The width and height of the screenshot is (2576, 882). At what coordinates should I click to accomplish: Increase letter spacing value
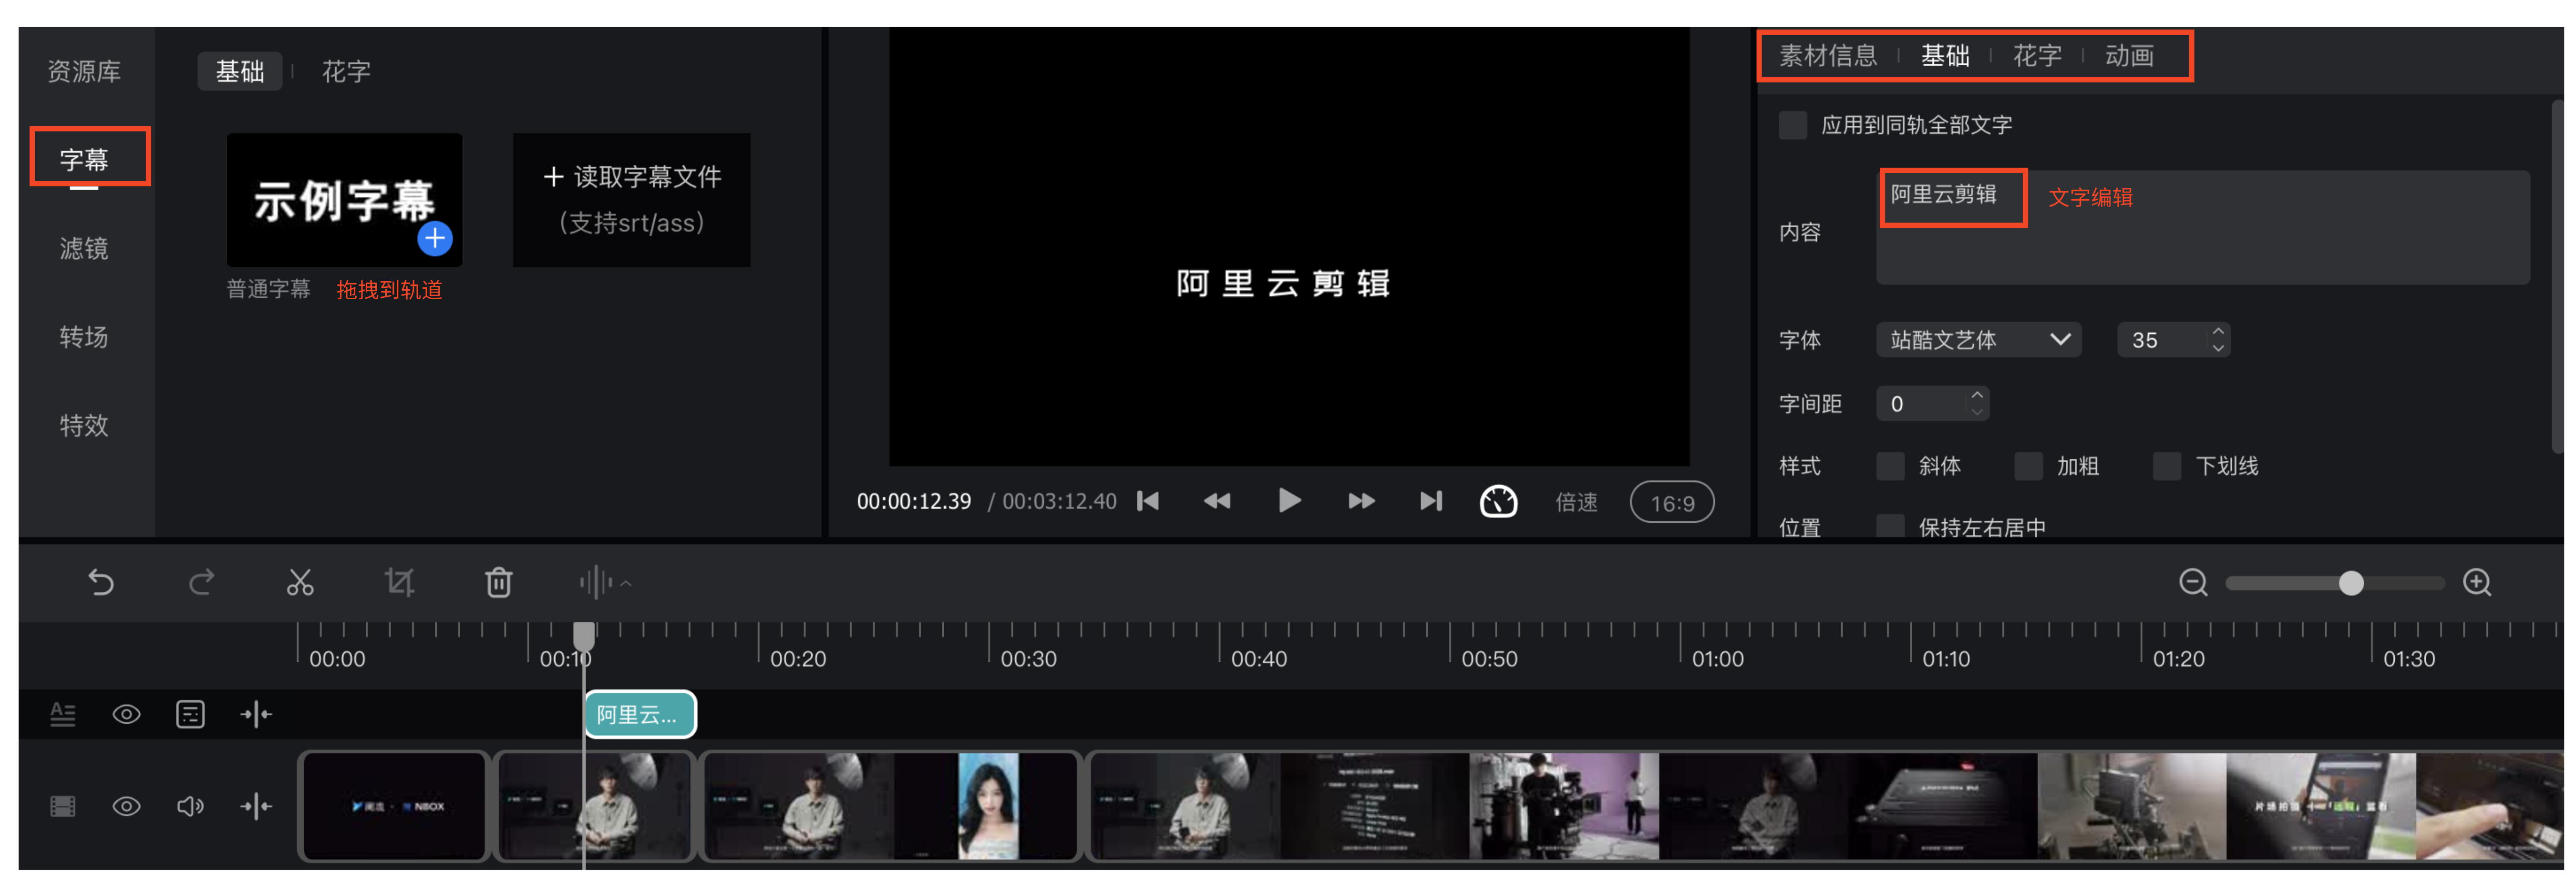(1976, 395)
